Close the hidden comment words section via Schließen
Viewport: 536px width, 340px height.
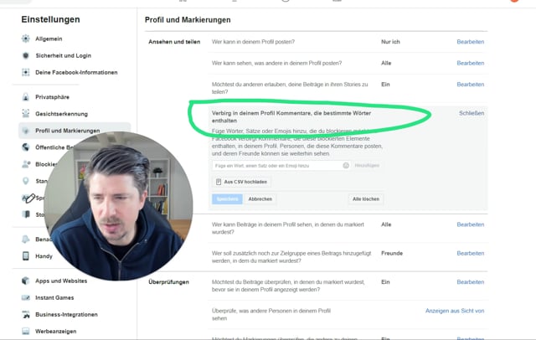472,113
